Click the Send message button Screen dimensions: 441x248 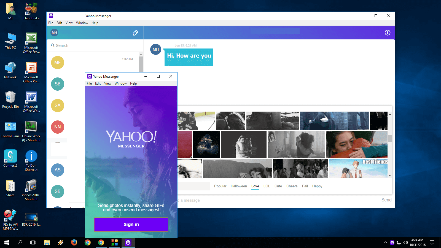[x=386, y=200]
